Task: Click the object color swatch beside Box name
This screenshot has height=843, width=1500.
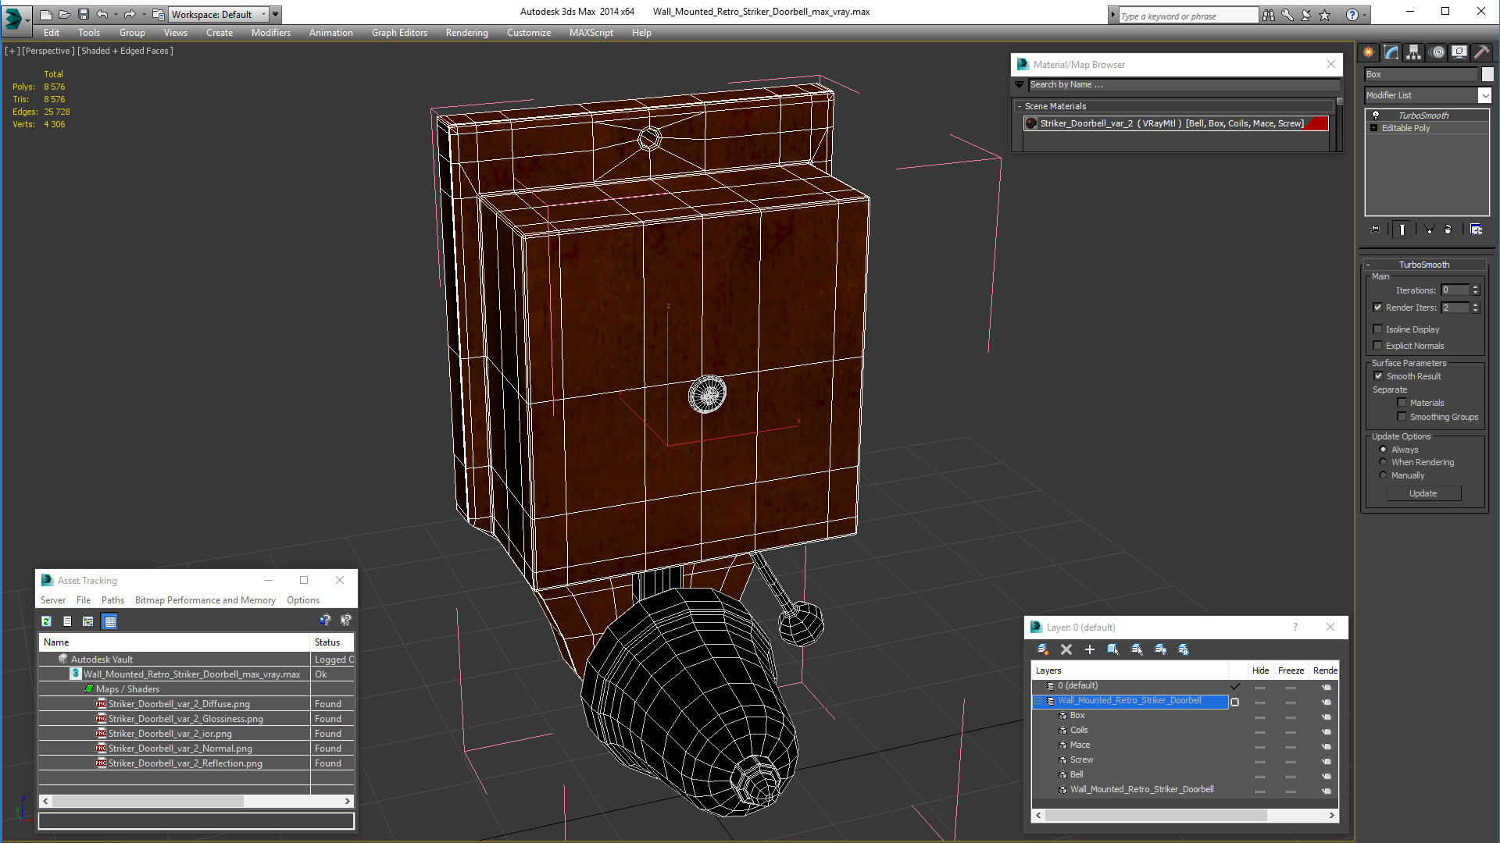Action: click(1487, 74)
